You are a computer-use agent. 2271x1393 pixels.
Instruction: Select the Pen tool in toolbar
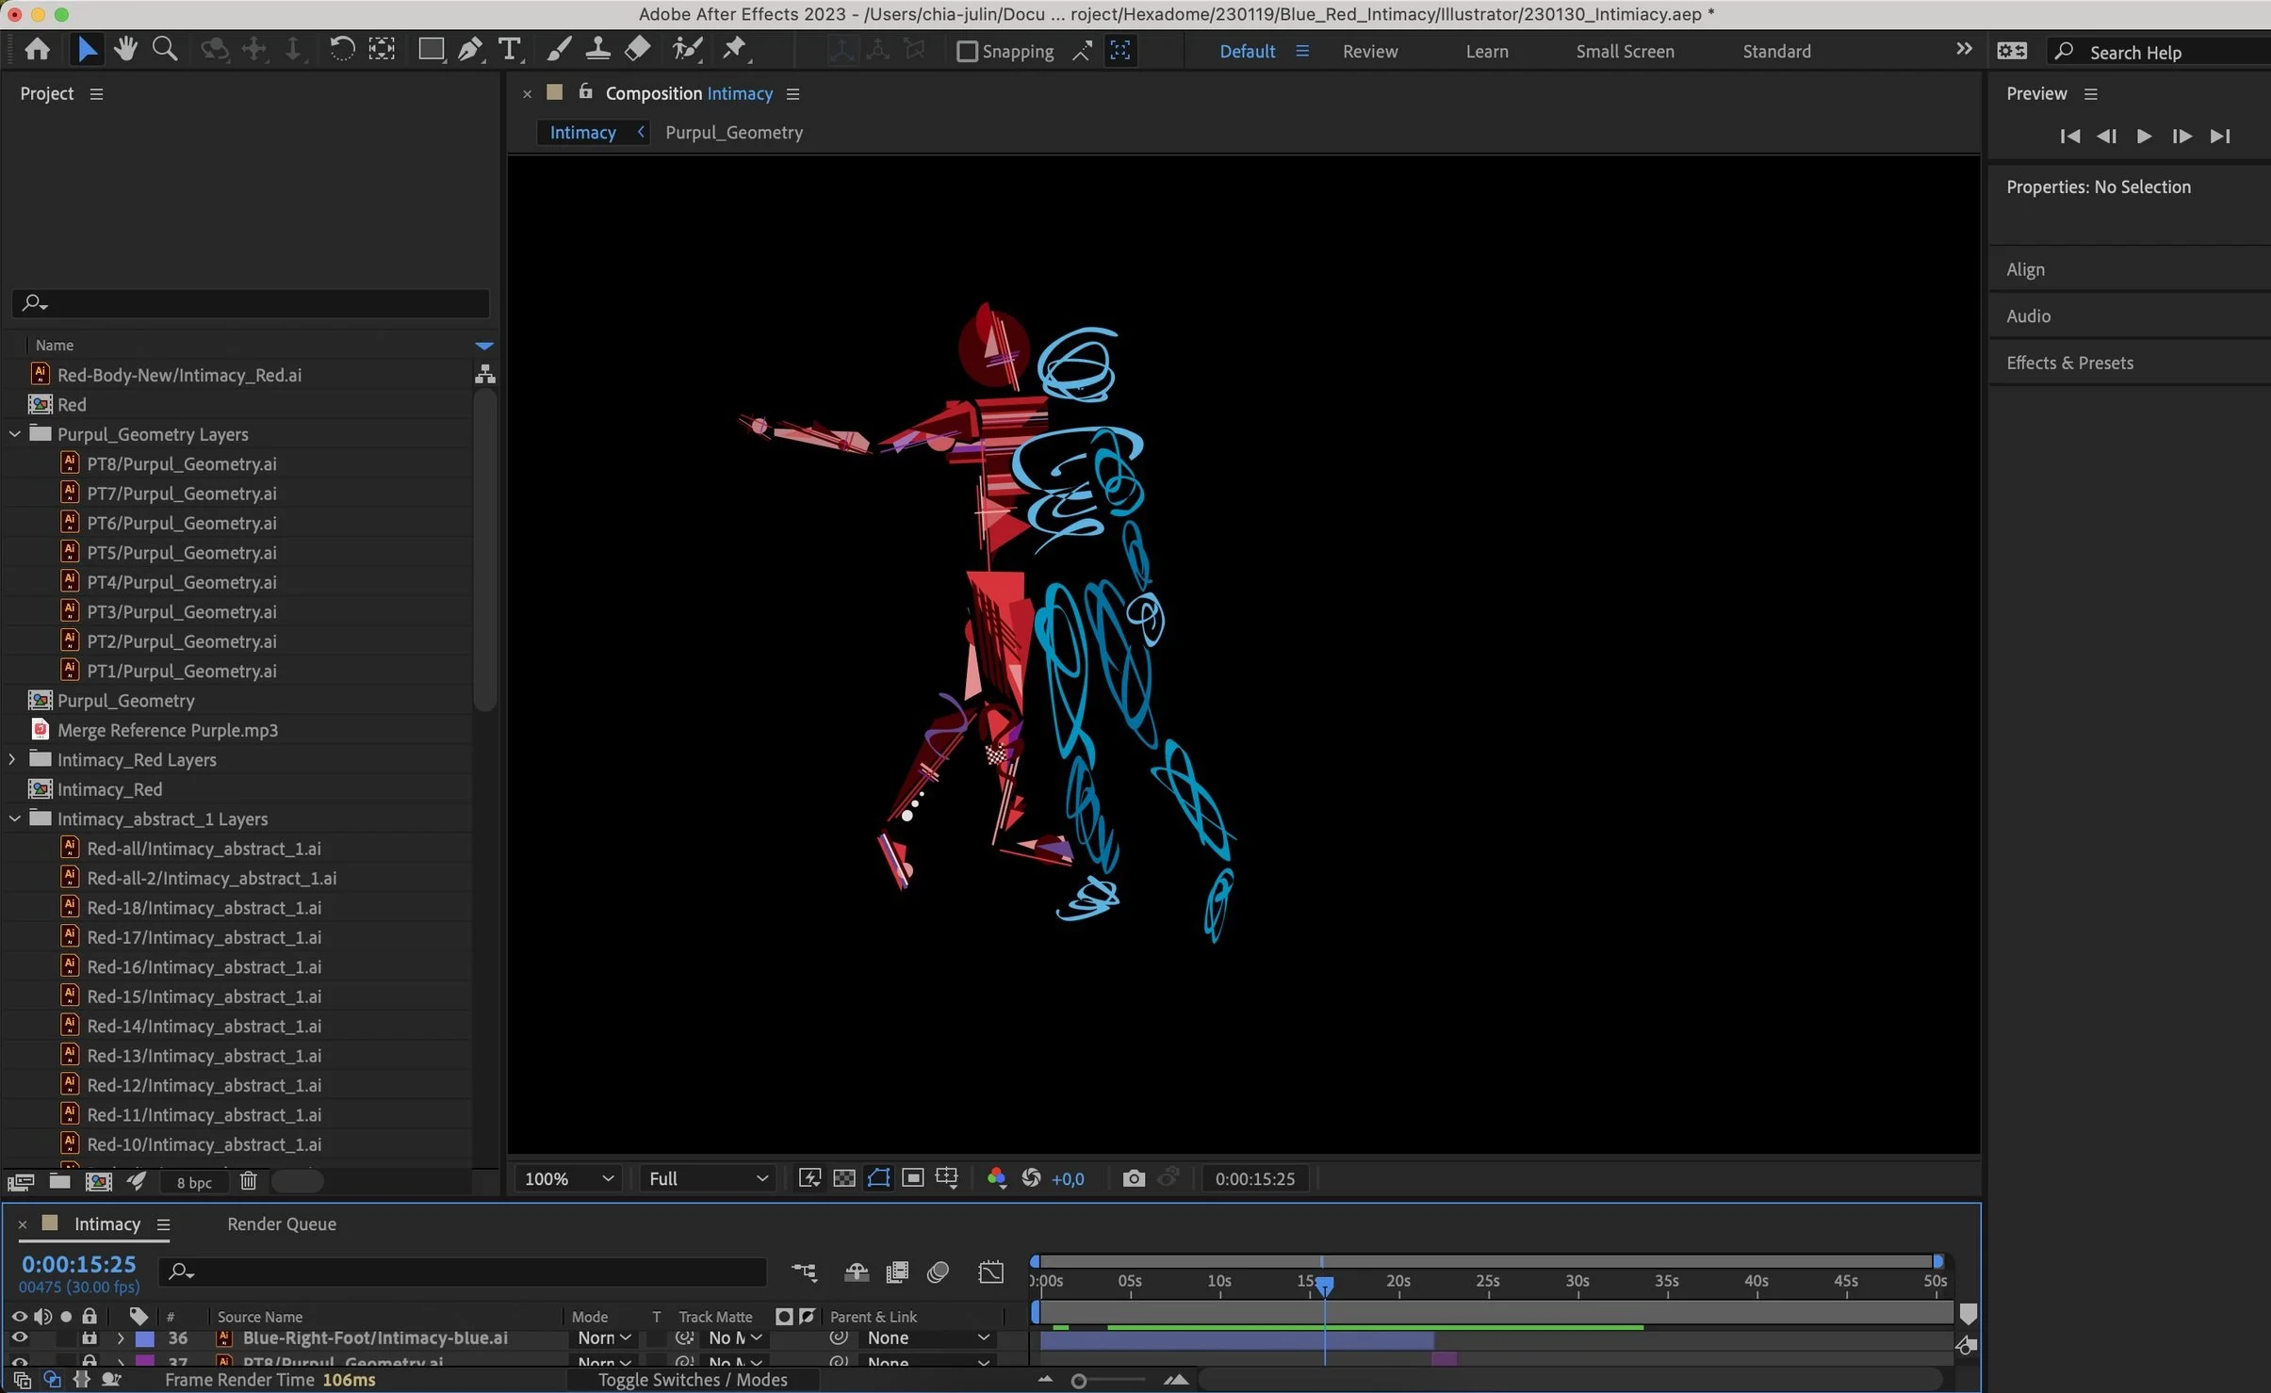[469, 49]
